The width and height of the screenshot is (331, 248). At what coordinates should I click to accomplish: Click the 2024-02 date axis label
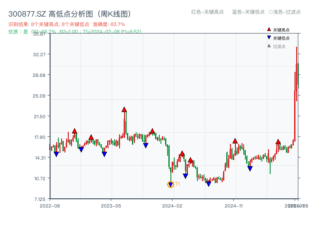coord(173,205)
